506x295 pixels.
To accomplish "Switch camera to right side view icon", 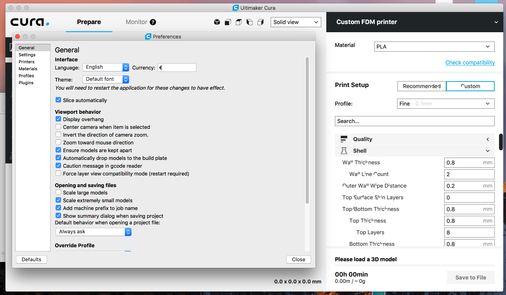I will (261, 22).
